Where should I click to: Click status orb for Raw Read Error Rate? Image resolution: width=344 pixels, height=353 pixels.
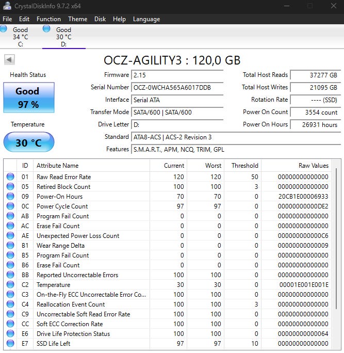point(10,177)
